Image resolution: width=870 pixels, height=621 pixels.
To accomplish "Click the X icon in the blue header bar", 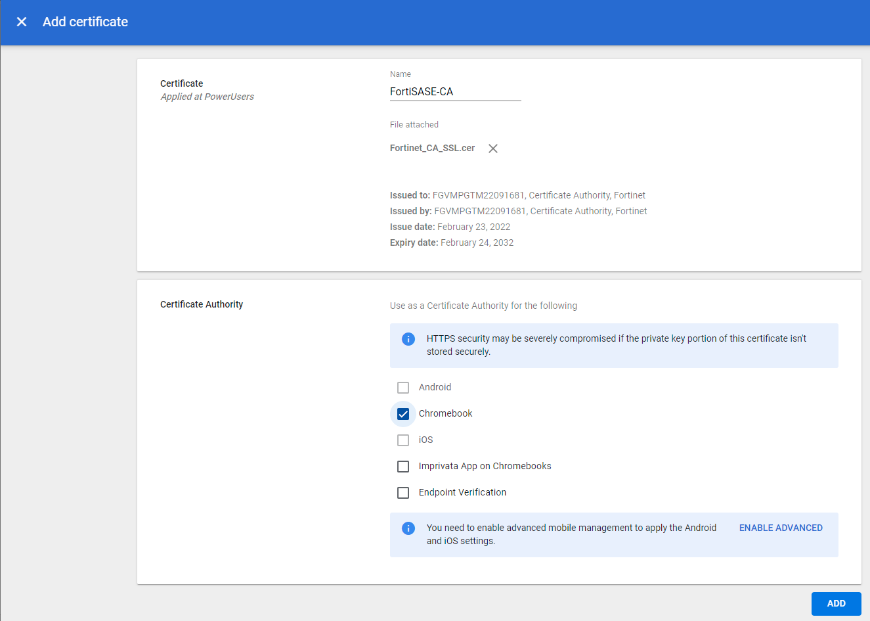I will click(x=21, y=21).
